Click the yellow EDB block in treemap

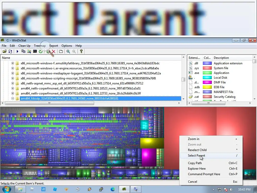click(x=152, y=143)
